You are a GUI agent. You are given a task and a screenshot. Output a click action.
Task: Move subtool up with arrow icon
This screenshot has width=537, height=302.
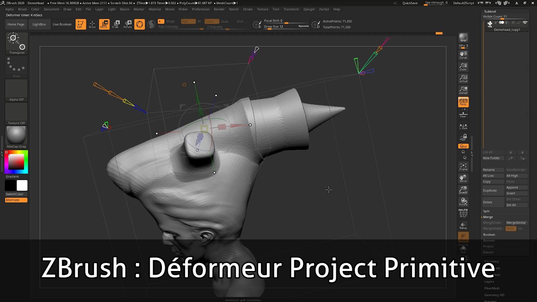click(511, 152)
